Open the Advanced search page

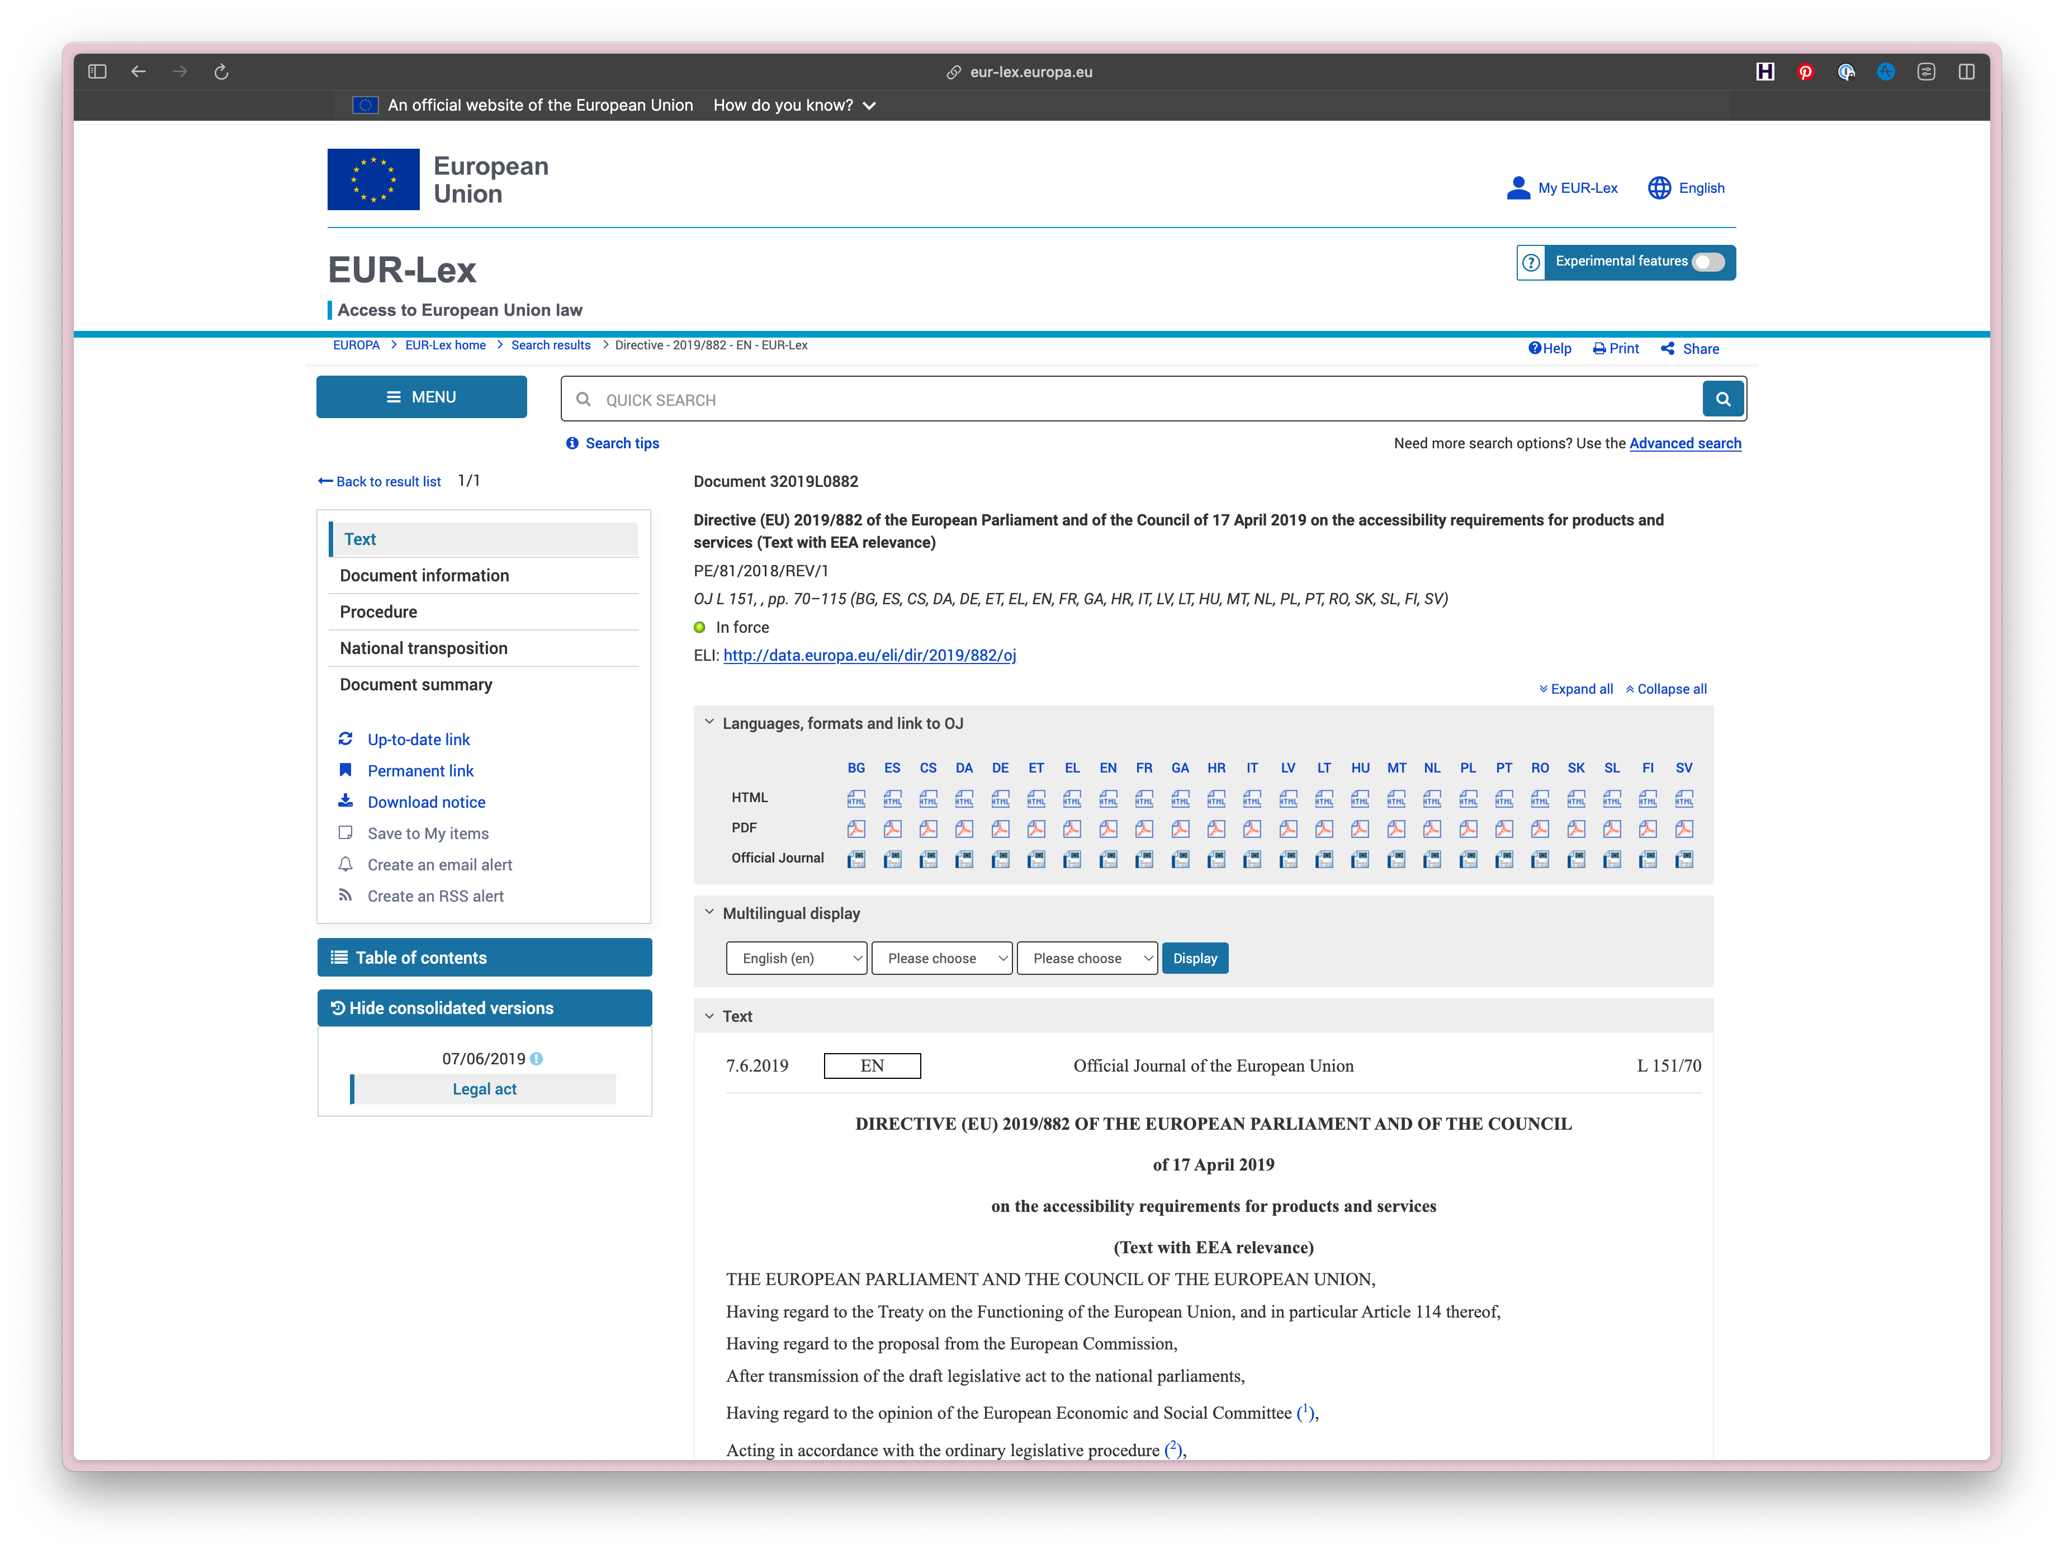[x=1685, y=443]
